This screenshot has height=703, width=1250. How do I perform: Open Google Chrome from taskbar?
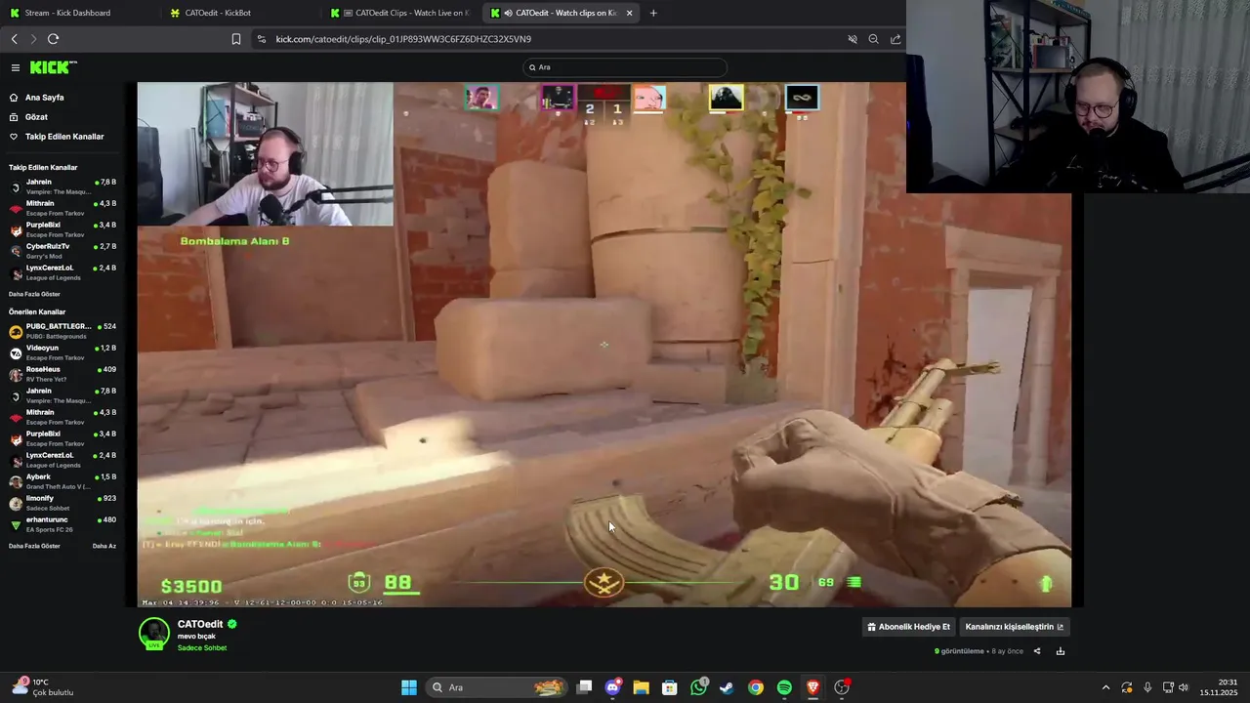[756, 687]
